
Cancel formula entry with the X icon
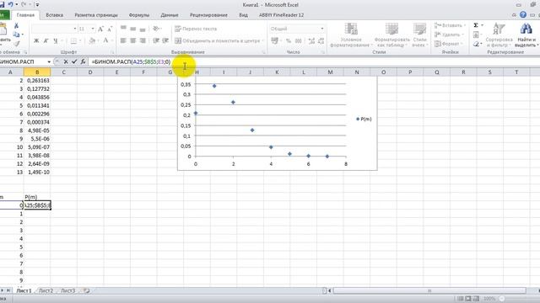[x=66, y=61]
